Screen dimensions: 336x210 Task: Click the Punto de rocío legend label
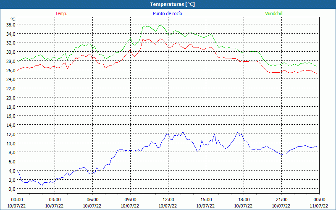pyautogui.click(x=167, y=13)
